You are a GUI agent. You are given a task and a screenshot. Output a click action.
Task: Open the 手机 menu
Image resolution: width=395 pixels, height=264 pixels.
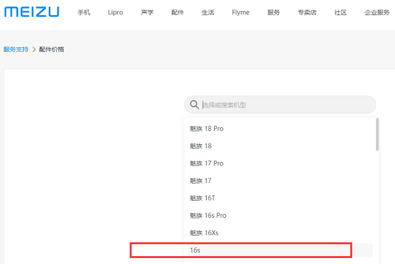(x=84, y=13)
